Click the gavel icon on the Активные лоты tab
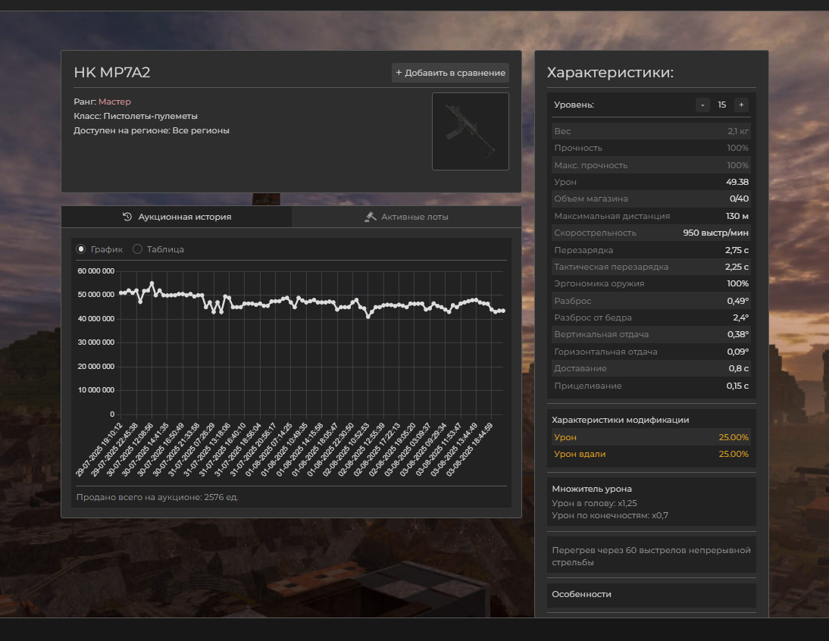 [371, 217]
